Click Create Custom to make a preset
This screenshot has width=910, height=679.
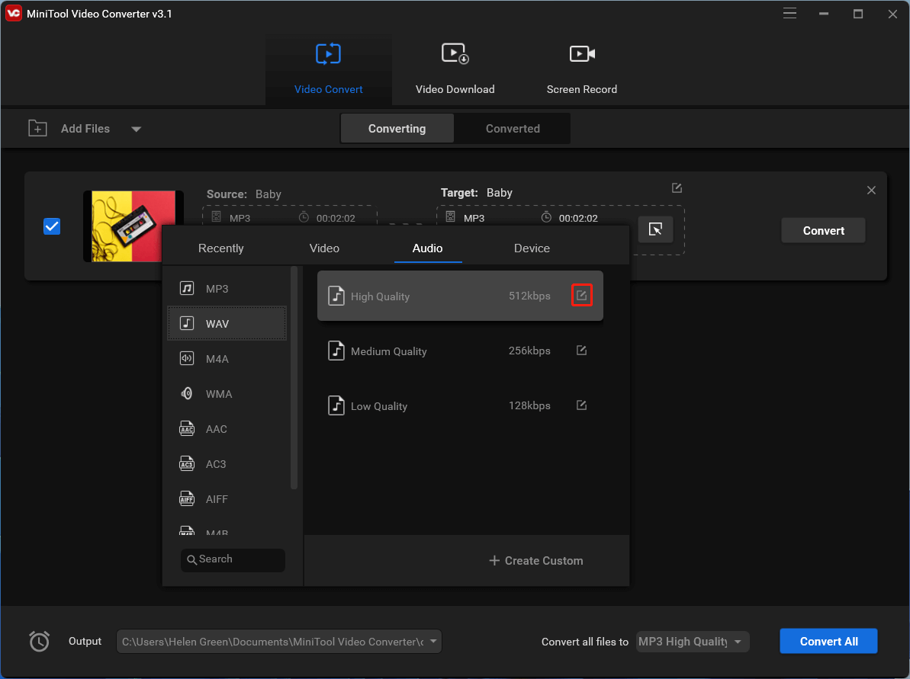(x=535, y=560)
